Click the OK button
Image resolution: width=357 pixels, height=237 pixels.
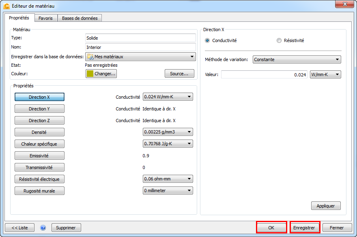(271, 228)
